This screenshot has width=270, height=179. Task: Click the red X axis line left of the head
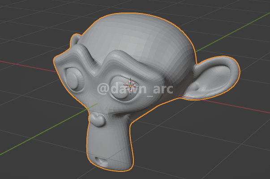point(28,66)
